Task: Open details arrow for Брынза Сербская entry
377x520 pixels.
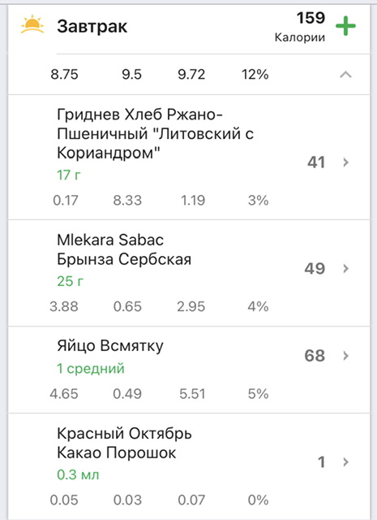Action: click(346, 268)
